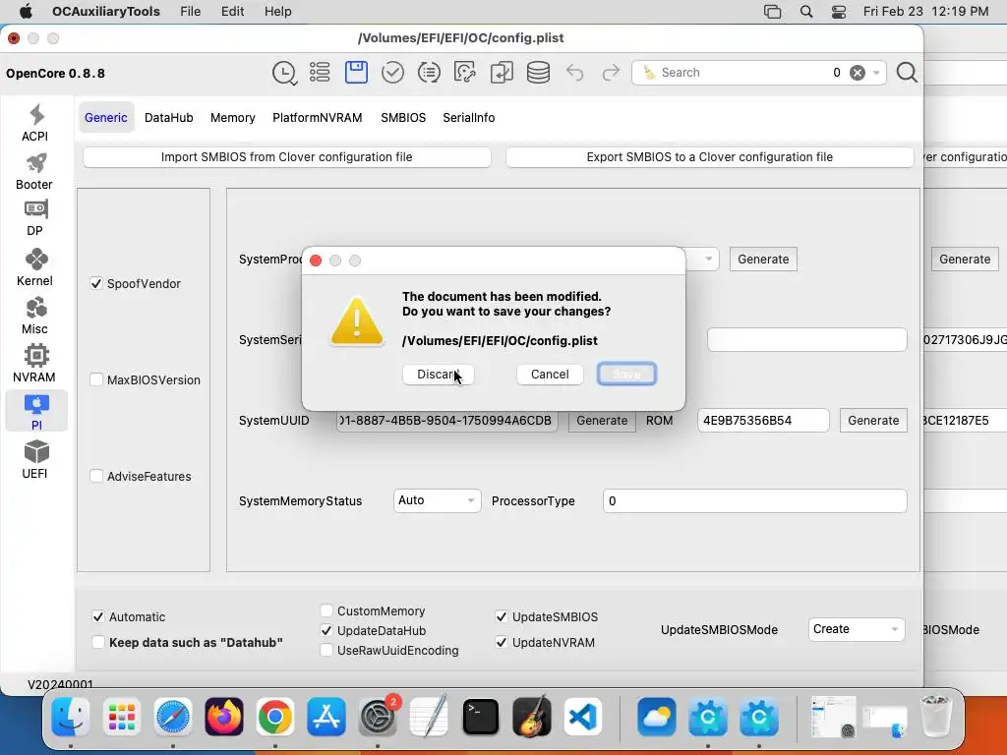Open the UpdateSMBIOSMode Create dropdown

pos(857,629)
